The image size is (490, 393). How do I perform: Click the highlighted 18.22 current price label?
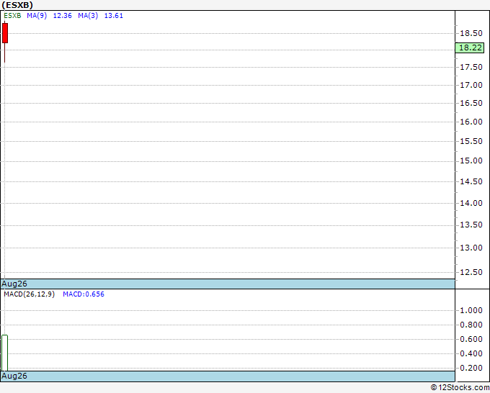click(470, 48)
